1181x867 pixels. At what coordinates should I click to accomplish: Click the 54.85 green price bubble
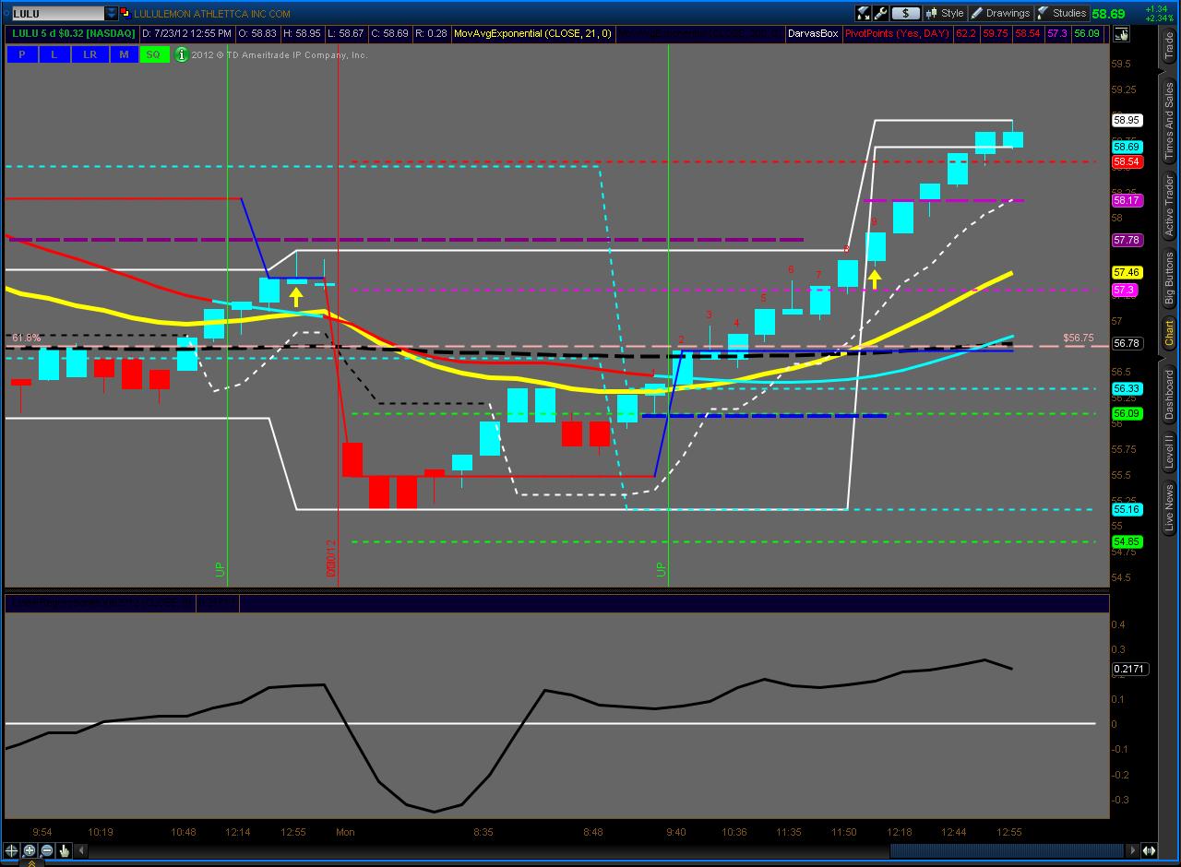point(1127,541)
